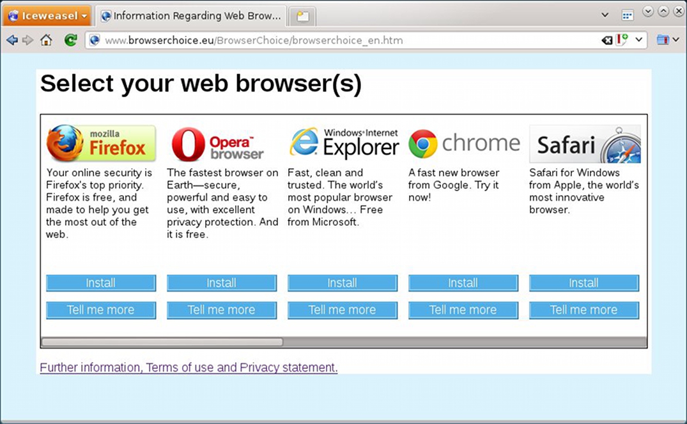Open the Iceweasel application menu

[47, 16]
